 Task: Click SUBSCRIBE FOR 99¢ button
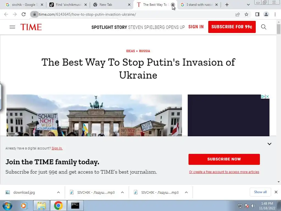pos(232,27)
